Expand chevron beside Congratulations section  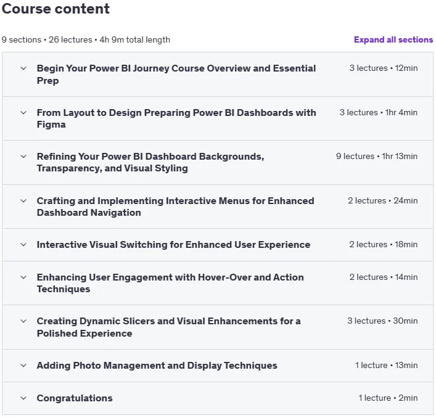(x=23, y=398)
